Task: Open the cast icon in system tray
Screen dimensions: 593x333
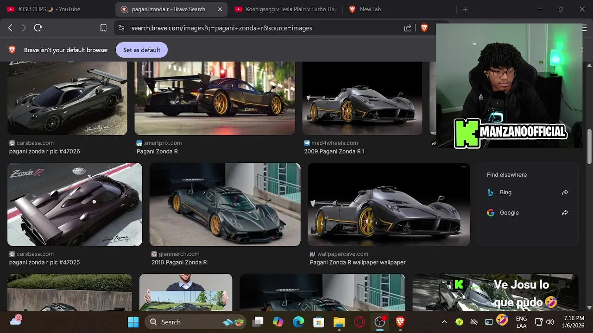Action: pos(488,322)
